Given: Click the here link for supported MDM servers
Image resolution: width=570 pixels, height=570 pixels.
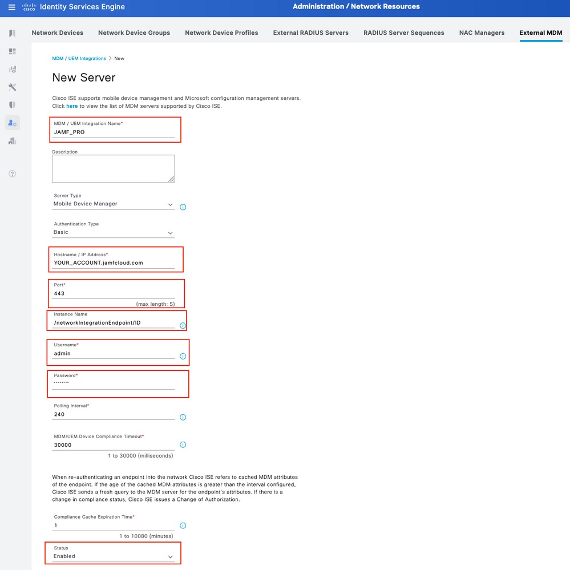Looking at the screenshot, I should [x=71, y=106].
